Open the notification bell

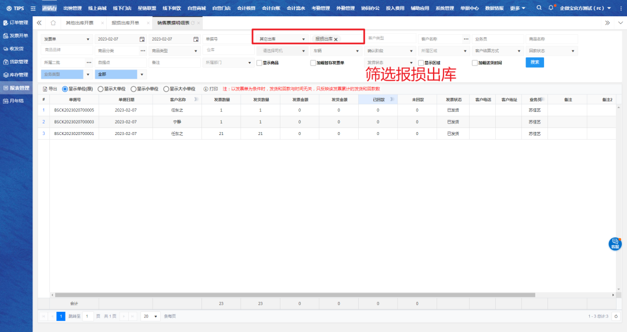click(551, 8)
